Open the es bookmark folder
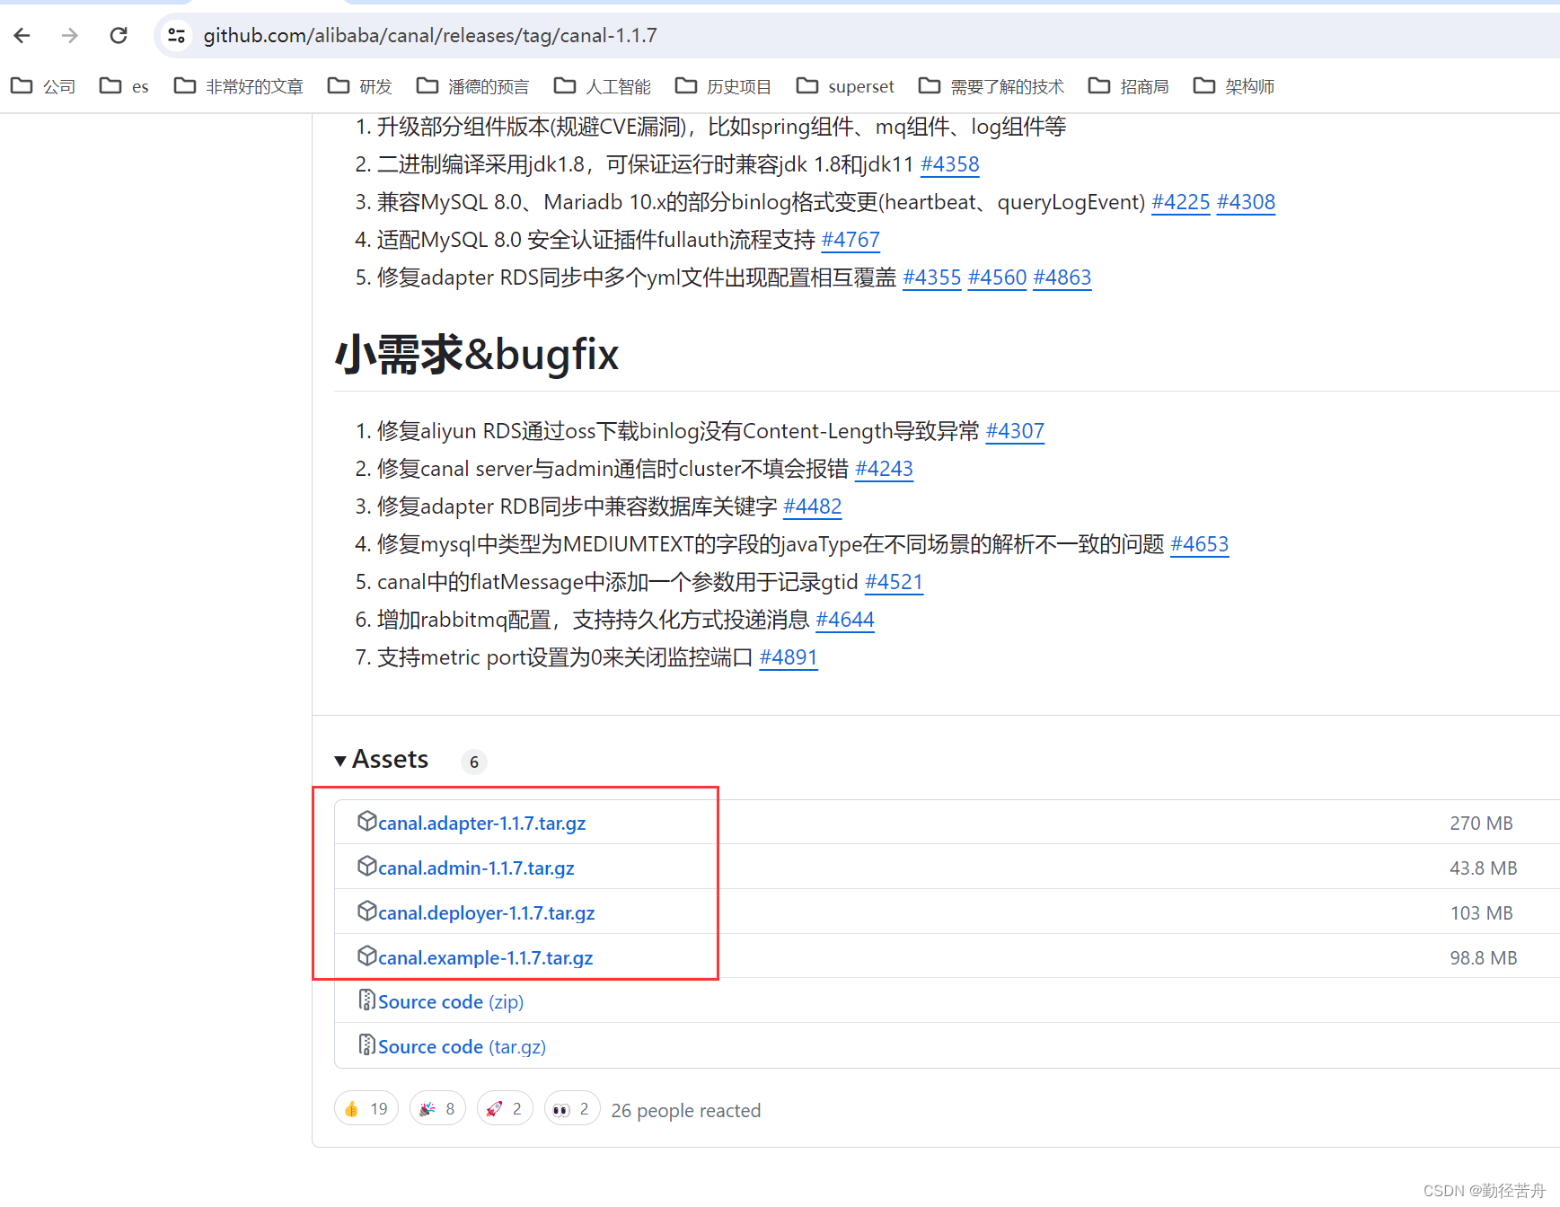This screenshot has width=1560, height=1207. pos(124,86)
